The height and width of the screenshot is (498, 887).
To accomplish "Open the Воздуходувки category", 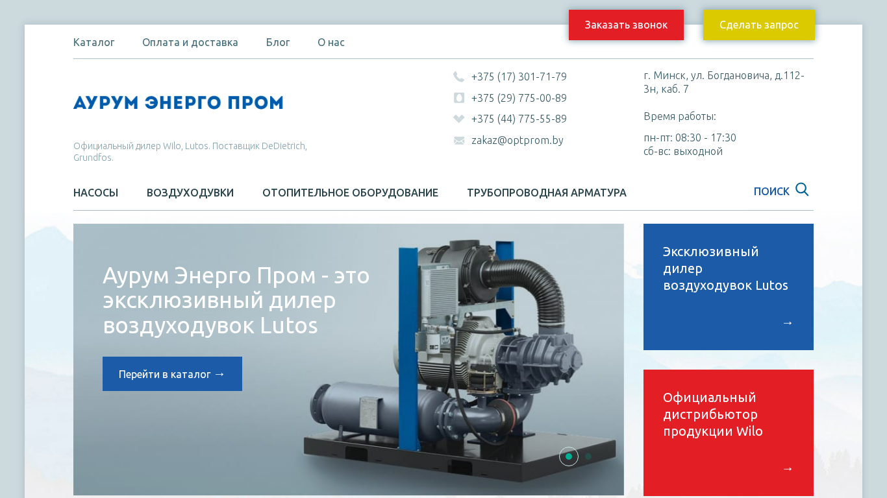I will (190, 193).
